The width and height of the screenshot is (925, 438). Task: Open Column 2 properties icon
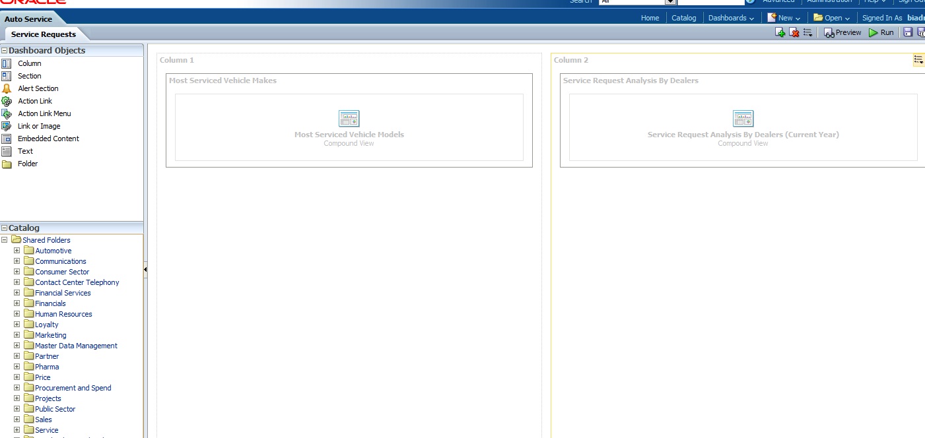(x=918, y=60)
